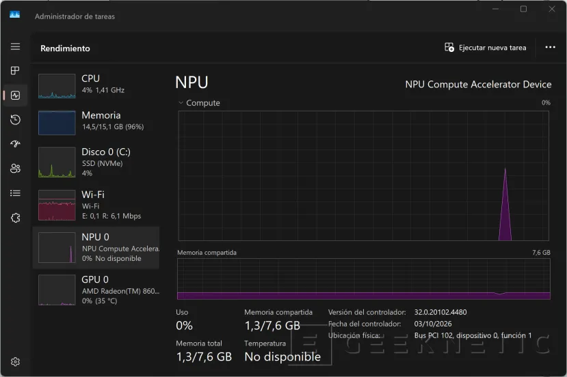Image resolution: width=567 pixels, height=377 pixels.
Task: Click the driver date 03/10/2026
Action: [x=433, y=324]
